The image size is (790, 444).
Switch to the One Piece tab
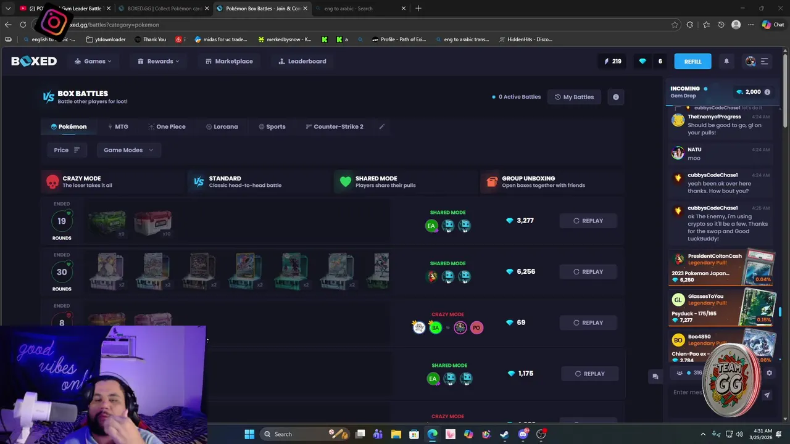tap(167, 126)
